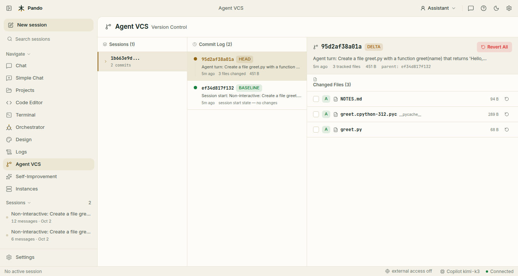Click the Orchestrator icon in sidebar
The width and height of the screenshot is (518, 276).
tap(9, 127)
